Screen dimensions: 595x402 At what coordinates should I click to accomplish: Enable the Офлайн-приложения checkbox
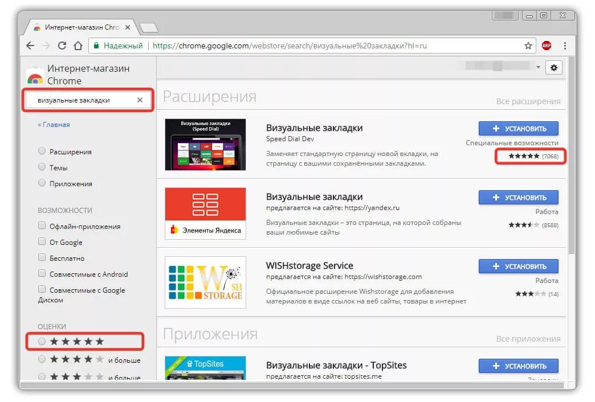42,225
